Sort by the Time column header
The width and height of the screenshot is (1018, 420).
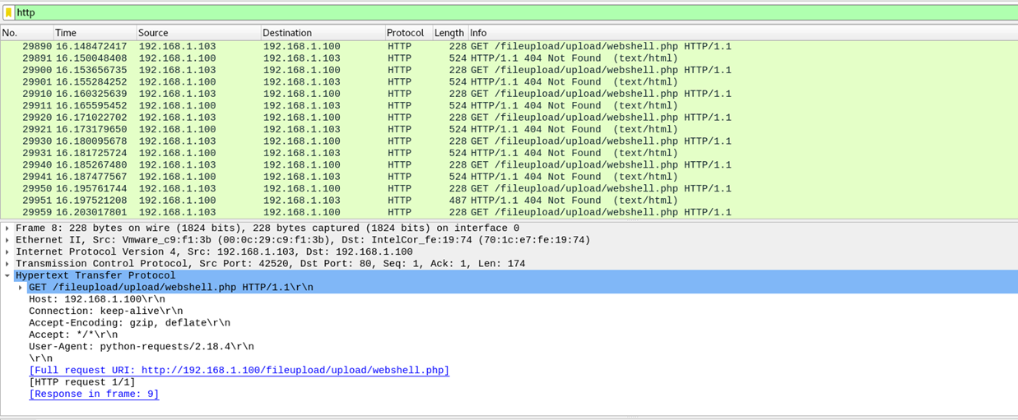click(95, 33)
